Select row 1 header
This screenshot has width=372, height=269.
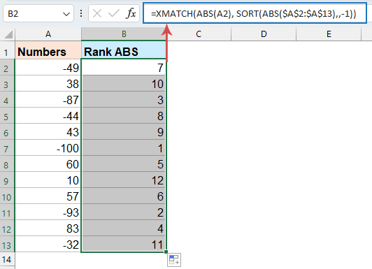tap(7, 50)
